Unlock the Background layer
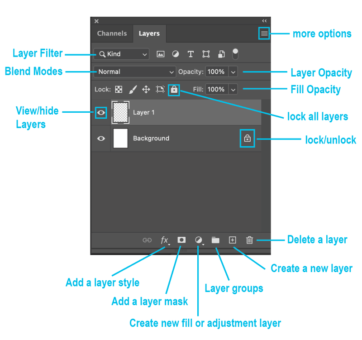362x340 pixels. 247,138
